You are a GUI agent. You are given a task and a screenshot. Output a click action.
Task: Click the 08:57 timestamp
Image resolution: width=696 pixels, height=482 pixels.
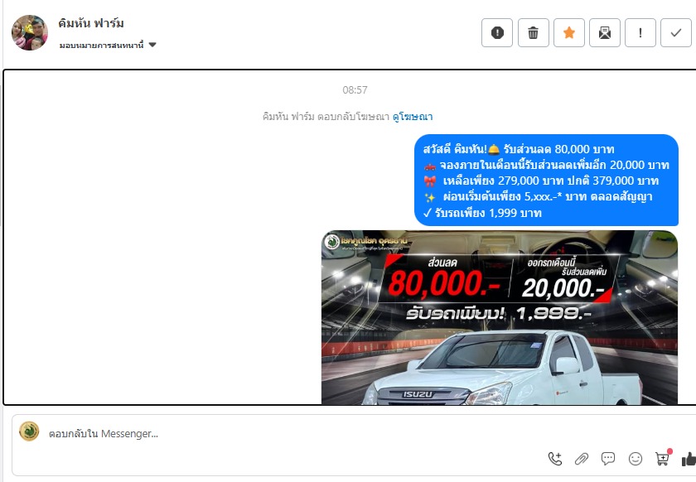[355, 90]
